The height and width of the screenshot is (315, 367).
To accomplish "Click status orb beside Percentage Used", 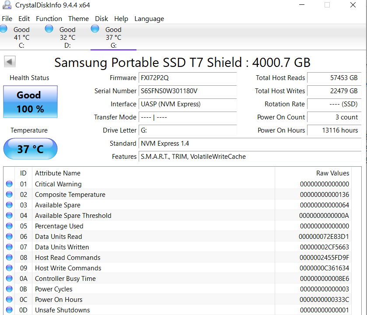I will pyautogui.click(x=9, y=226).
